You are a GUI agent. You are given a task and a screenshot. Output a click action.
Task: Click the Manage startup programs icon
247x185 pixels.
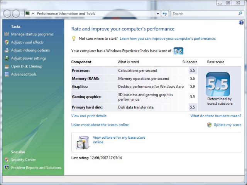(x=7, y=34)
